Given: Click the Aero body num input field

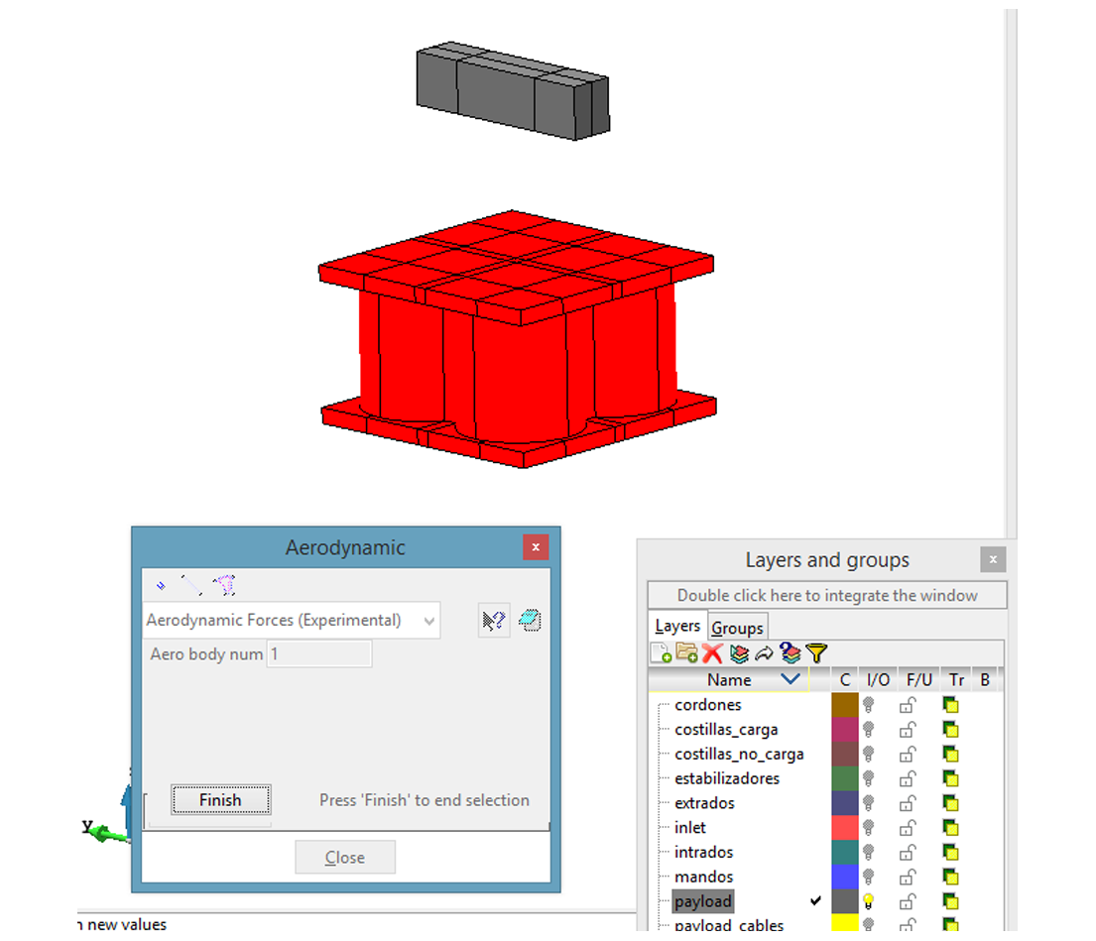Looking at the screenshot, I should click(319, 654).
